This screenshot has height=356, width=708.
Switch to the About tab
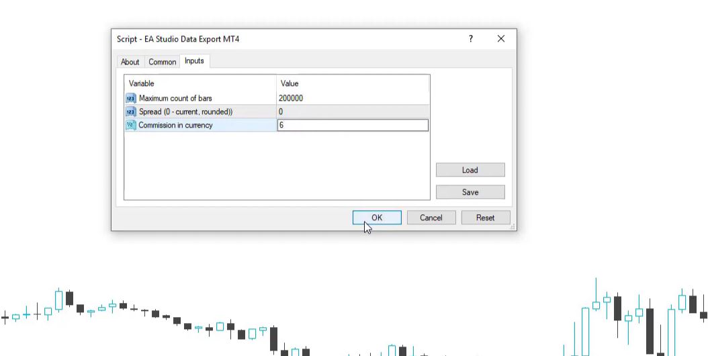tap(130, 62)
